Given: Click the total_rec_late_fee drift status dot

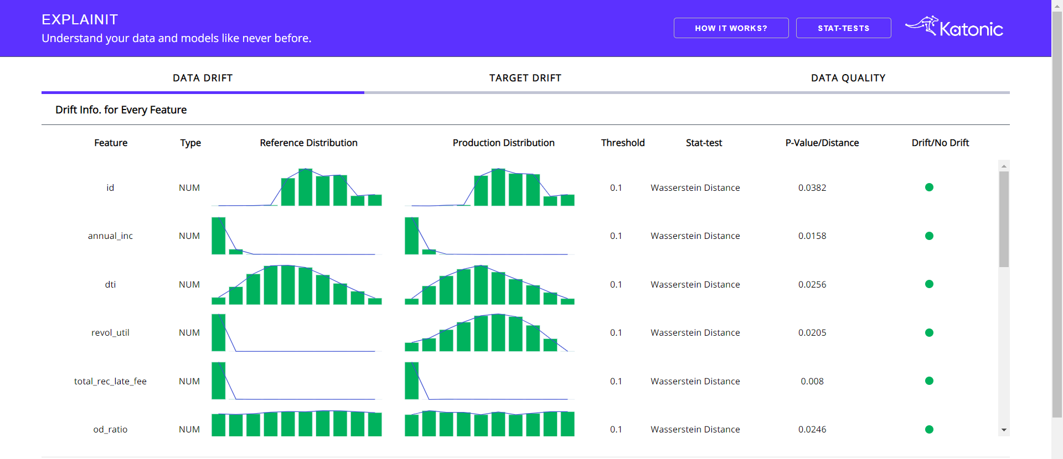Looking at the screenshot, I should coord(929,381).
